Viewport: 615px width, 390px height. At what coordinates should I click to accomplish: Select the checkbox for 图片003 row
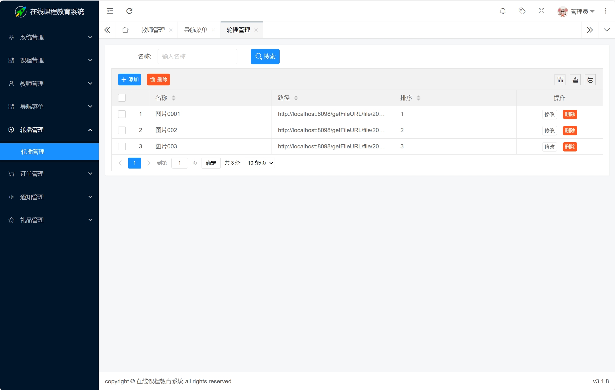(x=122, y=146)
